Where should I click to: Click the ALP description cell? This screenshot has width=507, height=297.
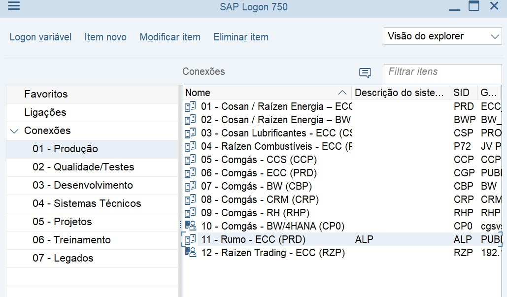[x=364, y=239]
